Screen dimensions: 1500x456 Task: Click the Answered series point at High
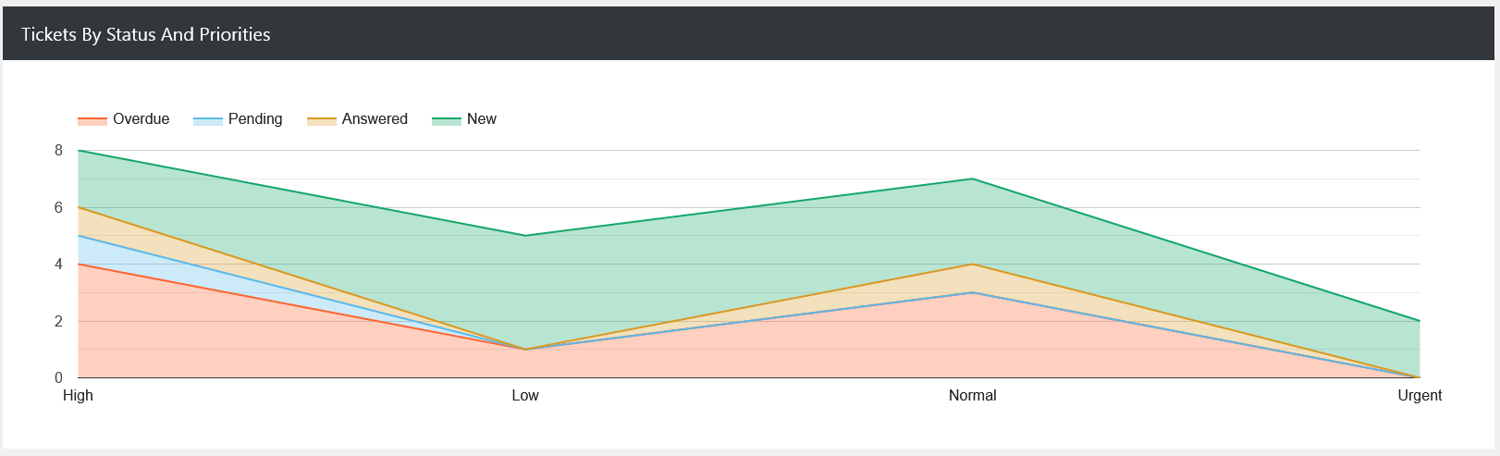[79, 208]
